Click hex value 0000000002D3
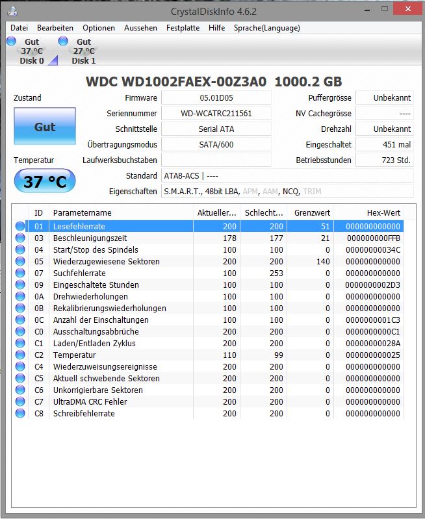The width and height of the screenshot is (425, 519). tap(372, 285)
